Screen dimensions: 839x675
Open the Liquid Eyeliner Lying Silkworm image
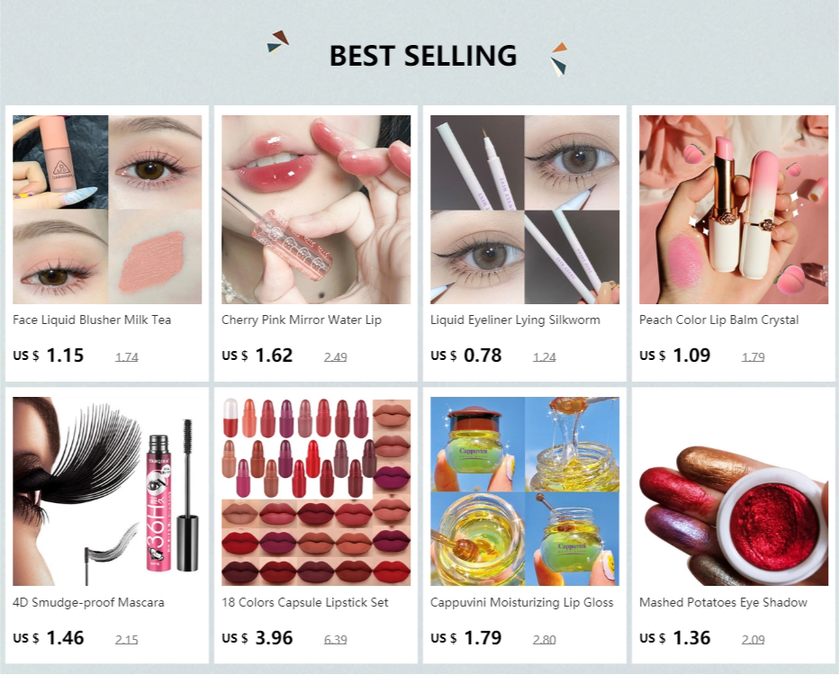525,210
